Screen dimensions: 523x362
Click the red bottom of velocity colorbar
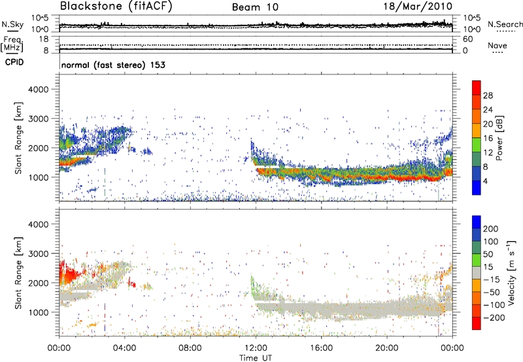point(477,323)
